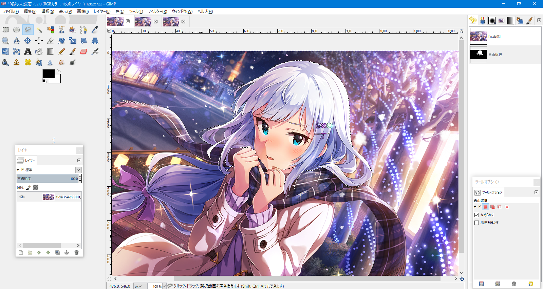Select the Ellipse Select tool
This screenshot has height=289, width=543.
17,30
